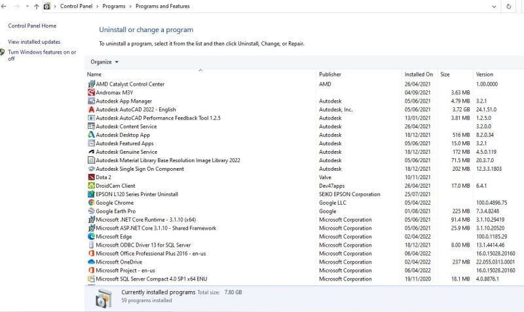
Task: Expand the chevron after Programs breadcrumb
Action: click(x=130, y=7)
